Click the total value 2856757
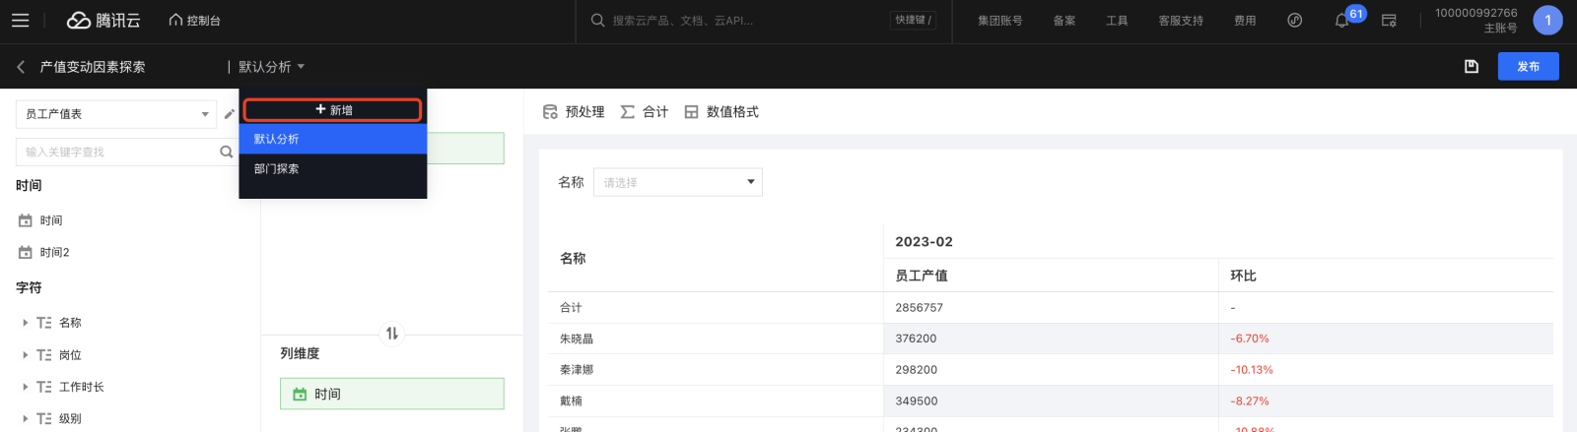 919,307
